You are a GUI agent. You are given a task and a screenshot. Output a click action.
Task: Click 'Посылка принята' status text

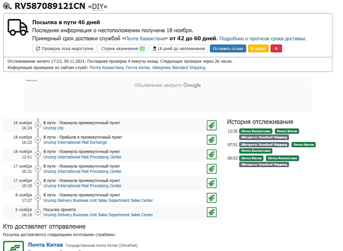(60, 209)
